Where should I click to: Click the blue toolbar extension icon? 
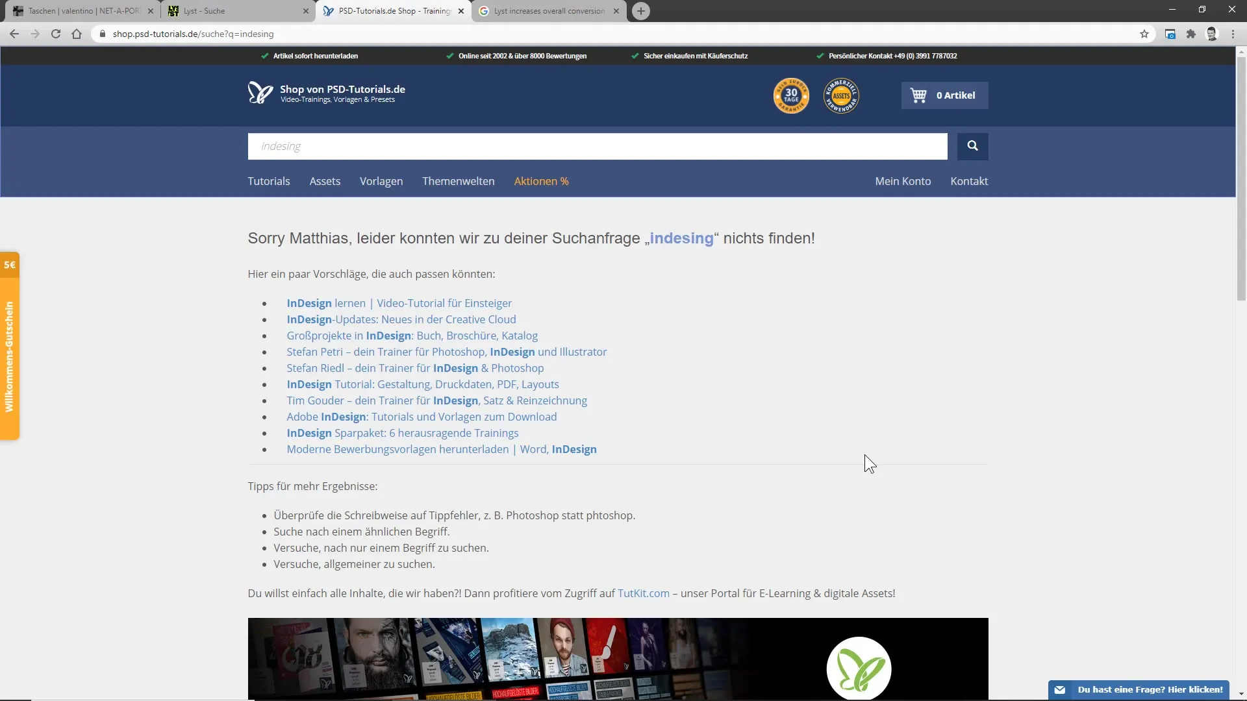1170,34
